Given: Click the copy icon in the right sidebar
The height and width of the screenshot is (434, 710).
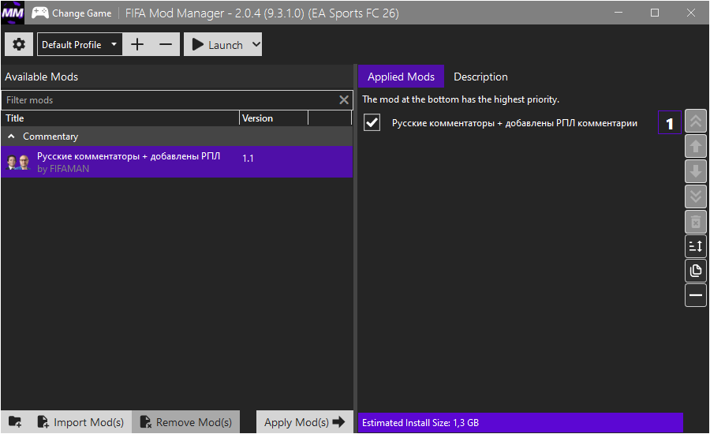Looking at the screenshot, I should 696,271.
